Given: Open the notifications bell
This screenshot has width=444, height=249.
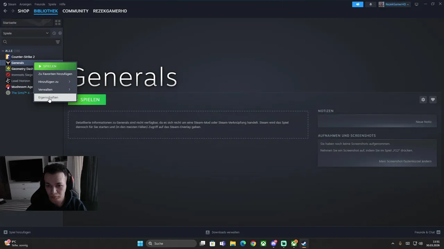Looking at the screenshot, I should coord(370,4).
